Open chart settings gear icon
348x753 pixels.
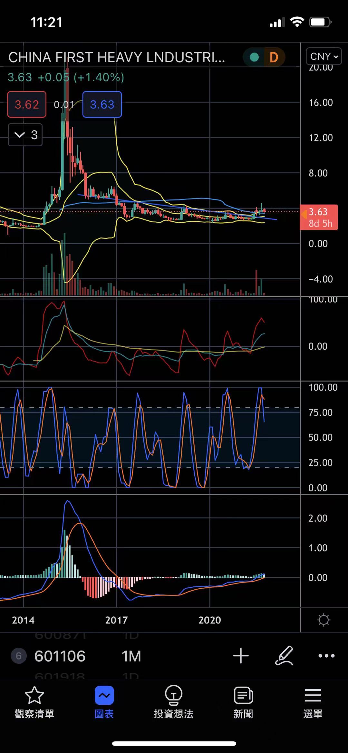click(x=324, y=620)
